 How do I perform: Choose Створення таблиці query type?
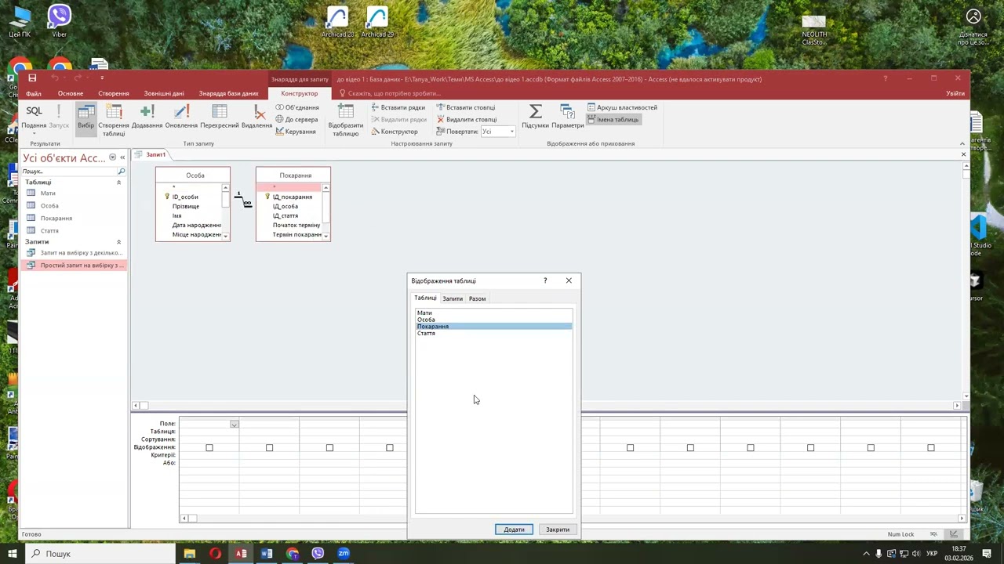coord(114,120)
